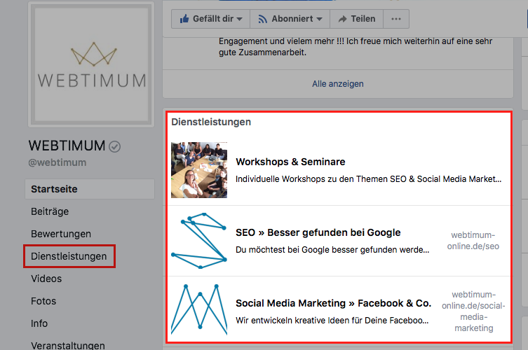This screenshot has width=528, height=350.
Task: Open the webtimum-online.de/social-media-marketing link
Action: tap(473, 311)
